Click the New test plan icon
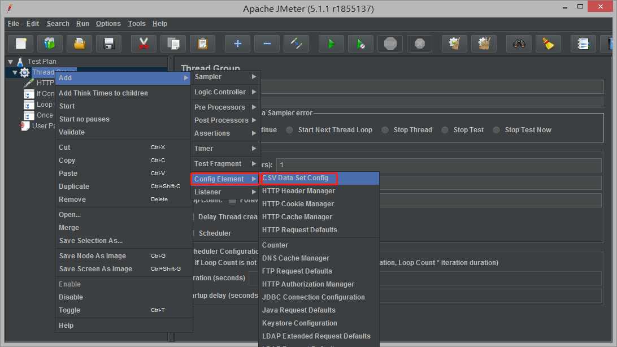Screen dimensions: 617x347 click(x=21, y=44)
